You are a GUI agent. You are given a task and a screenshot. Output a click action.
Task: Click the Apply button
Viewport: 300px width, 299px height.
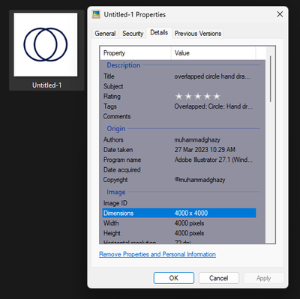tap(264, 278)
